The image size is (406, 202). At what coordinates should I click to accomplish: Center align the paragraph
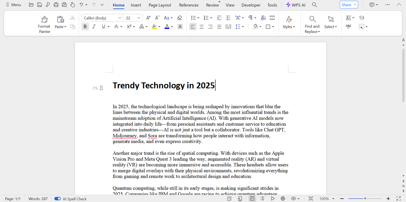[201, 27]
